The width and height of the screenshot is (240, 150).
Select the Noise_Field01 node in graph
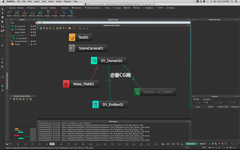click(x=81, y=84)
